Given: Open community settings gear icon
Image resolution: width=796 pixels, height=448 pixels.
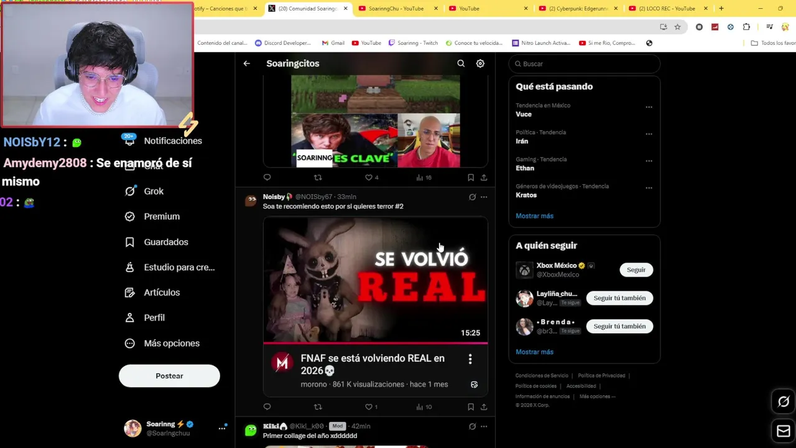Looking at the screenshot, I should point(480,63).
